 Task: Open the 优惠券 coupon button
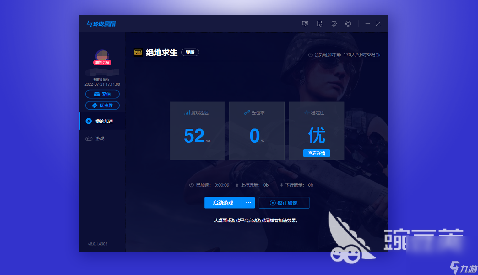(x=102, y=106)
